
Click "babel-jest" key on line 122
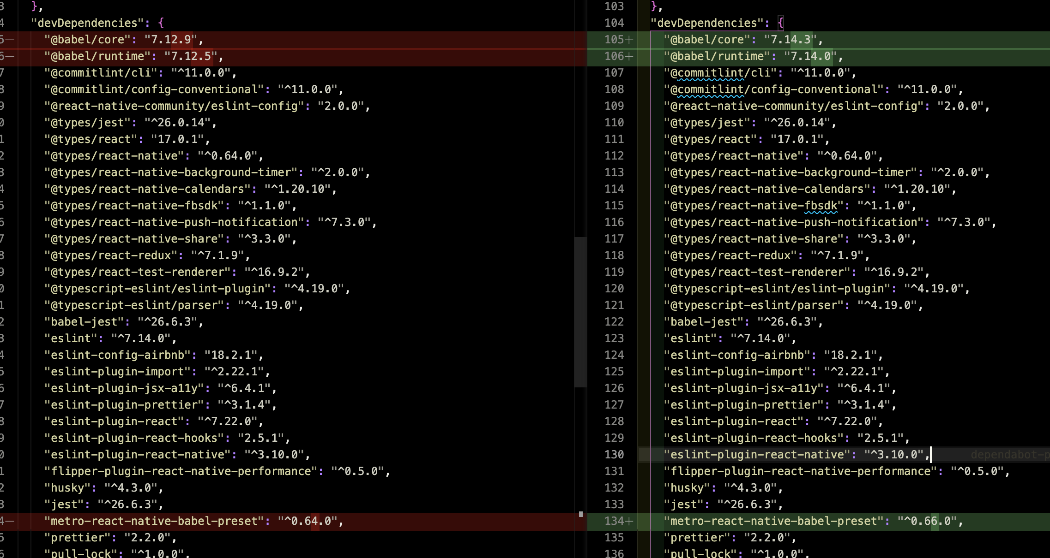tap(704, 322)
